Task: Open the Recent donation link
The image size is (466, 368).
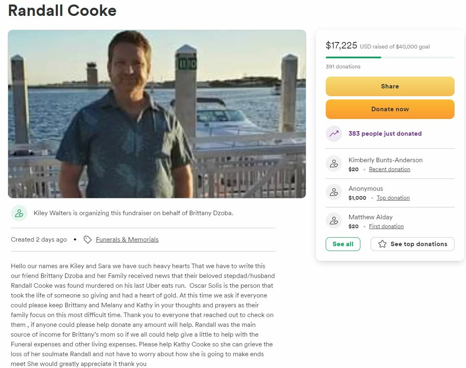Action: 389,169
